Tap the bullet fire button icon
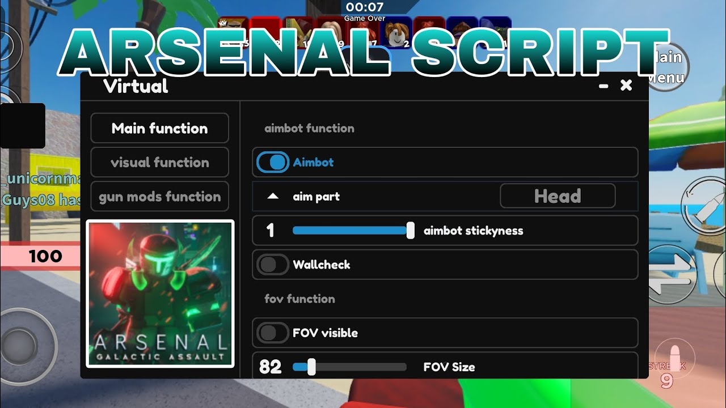The height and width of the screenshot is (408, 726). click(x=704, y=204)
